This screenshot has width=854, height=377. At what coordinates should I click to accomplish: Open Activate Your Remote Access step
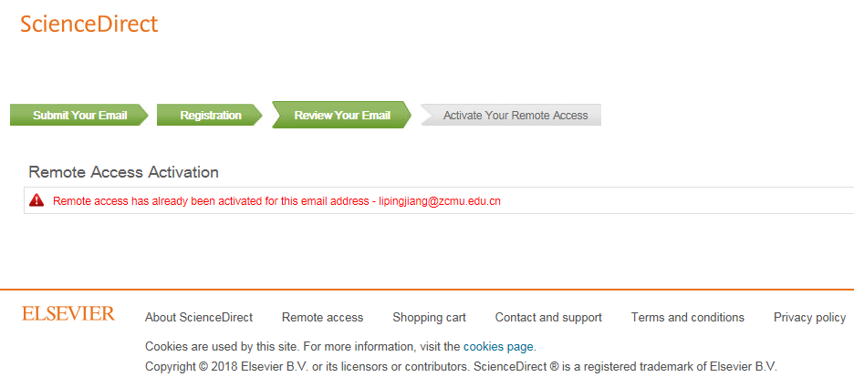tap(515, 116)
